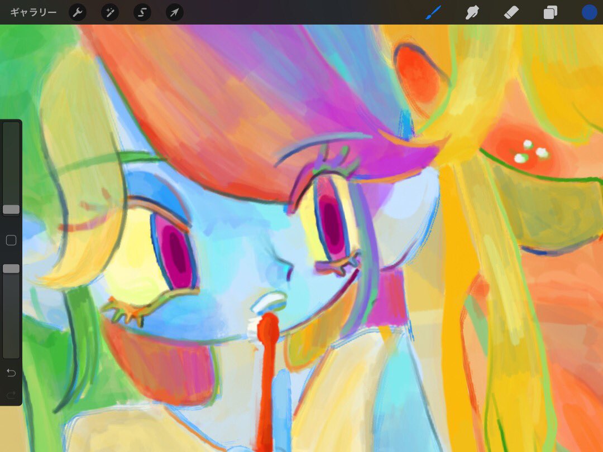Image resolution: width=603 pixels, height=452 pixels.
Task: Open the ギャラリー gallery view
Action: pyautogui.click(x=33, y=12)
